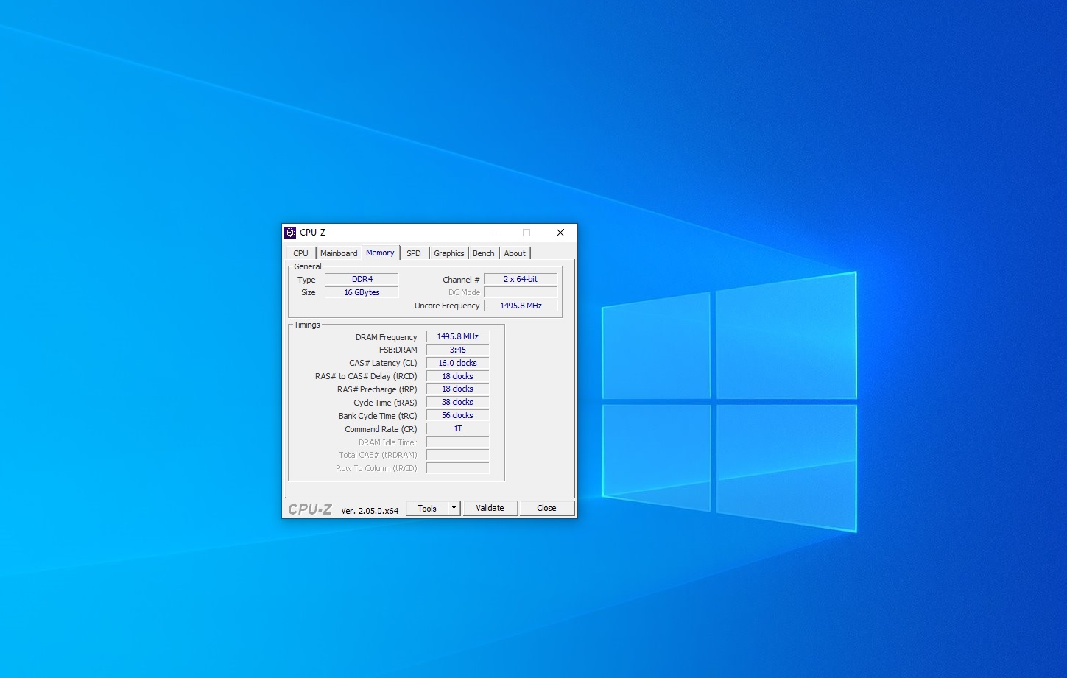Click the Validate button
1067x678 pixels.
(490, 508)
